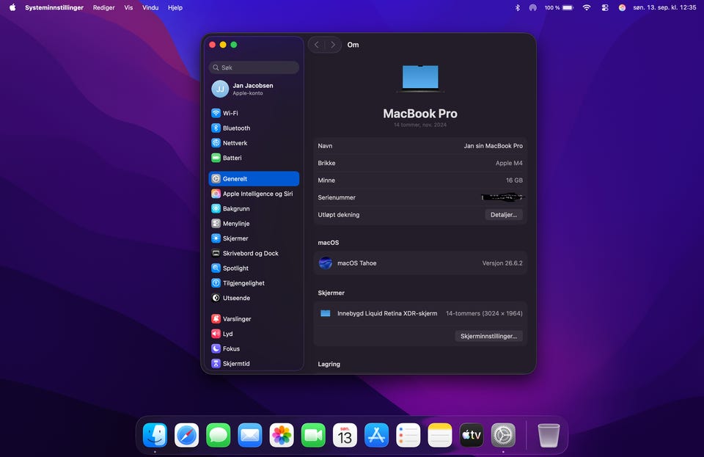Open Photos app in the Dock
This screenshot has width=704, height=457.
pyautogui.click(x=282, y=435)
